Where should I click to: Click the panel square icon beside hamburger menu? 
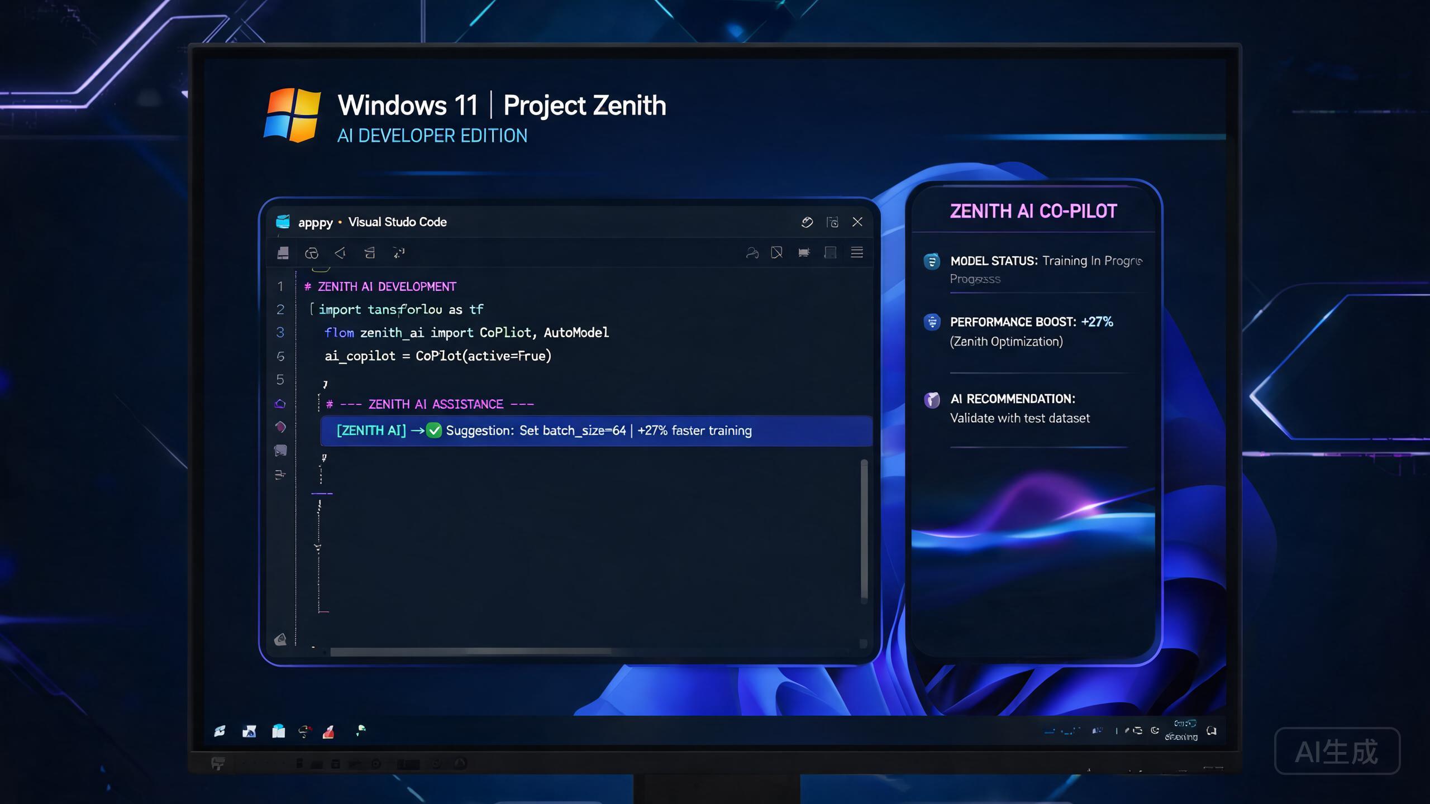click(x=831, y=253)
